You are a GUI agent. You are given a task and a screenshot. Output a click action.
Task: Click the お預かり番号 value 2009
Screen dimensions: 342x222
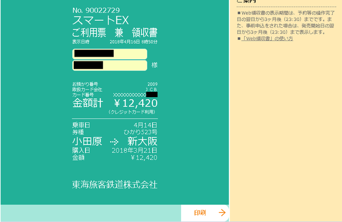click(152, 84)
